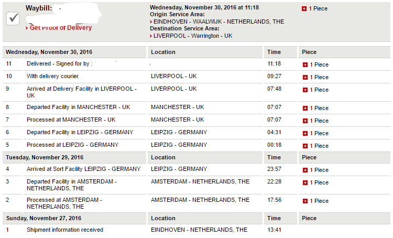This screenshot has height=238, width=393.
Task: Click 1 Piece text in Delivered row
Action: pyautogui.click(x=319, y=64)
